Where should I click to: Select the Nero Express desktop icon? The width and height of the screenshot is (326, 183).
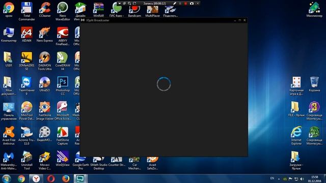click(x=45, y=35)
